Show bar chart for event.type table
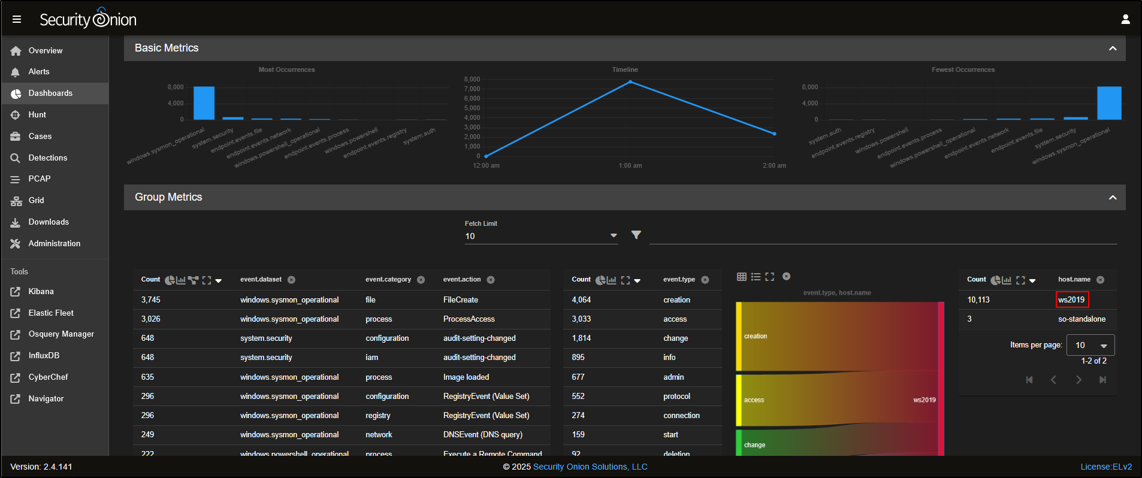 [x=612, y=280]
